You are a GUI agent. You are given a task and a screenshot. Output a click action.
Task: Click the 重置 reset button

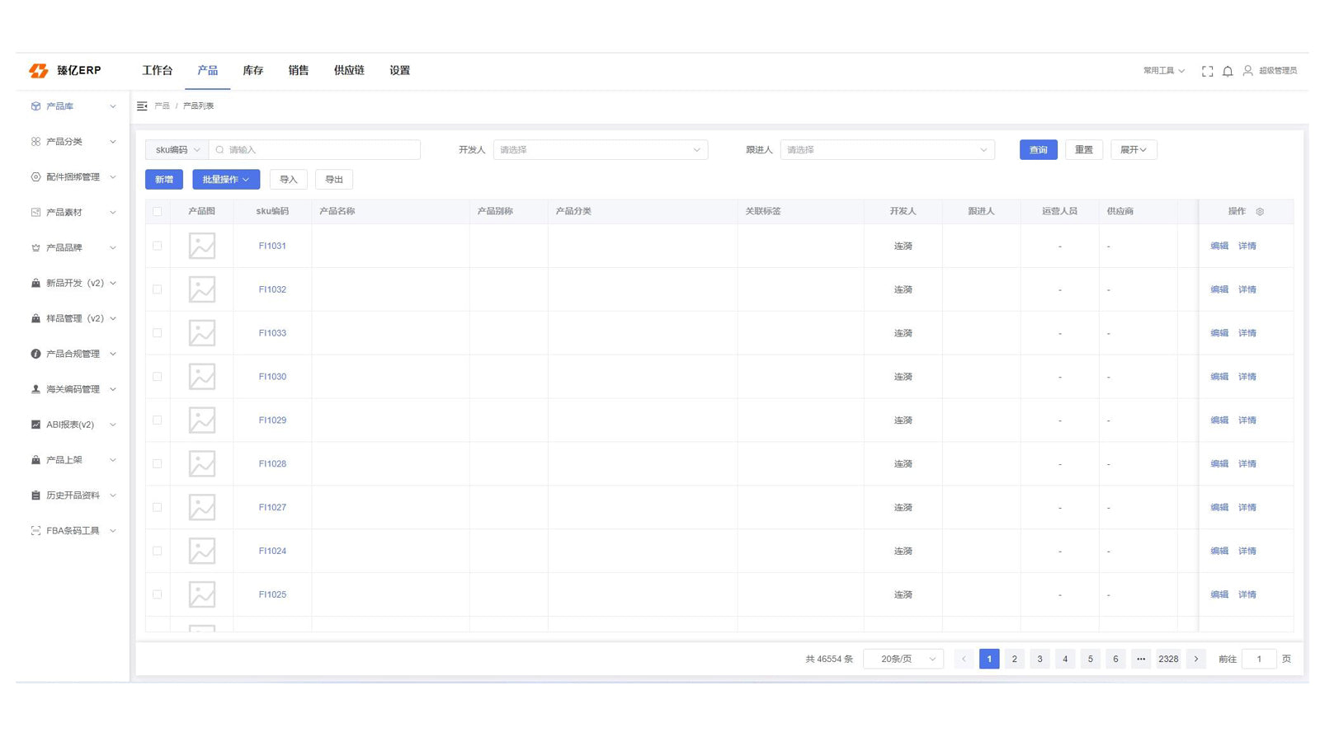tap(1084, 150)
